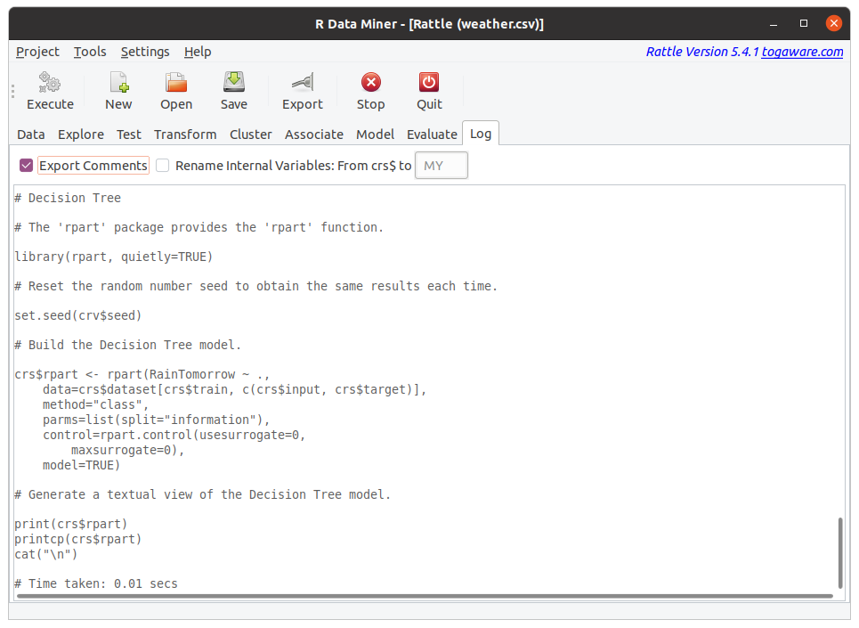Switch to the Test tab
Screen dimensions: 859x628
tap(129, 135)
